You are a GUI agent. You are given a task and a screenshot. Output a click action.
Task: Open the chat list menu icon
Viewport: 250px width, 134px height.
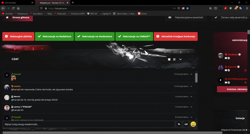174,59
